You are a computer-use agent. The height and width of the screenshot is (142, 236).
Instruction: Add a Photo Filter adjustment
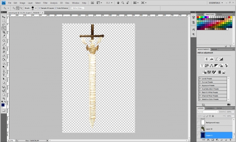tap(221, 66)
